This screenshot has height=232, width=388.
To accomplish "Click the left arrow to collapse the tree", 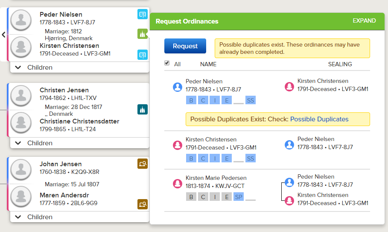I will [x=3, y=35].
